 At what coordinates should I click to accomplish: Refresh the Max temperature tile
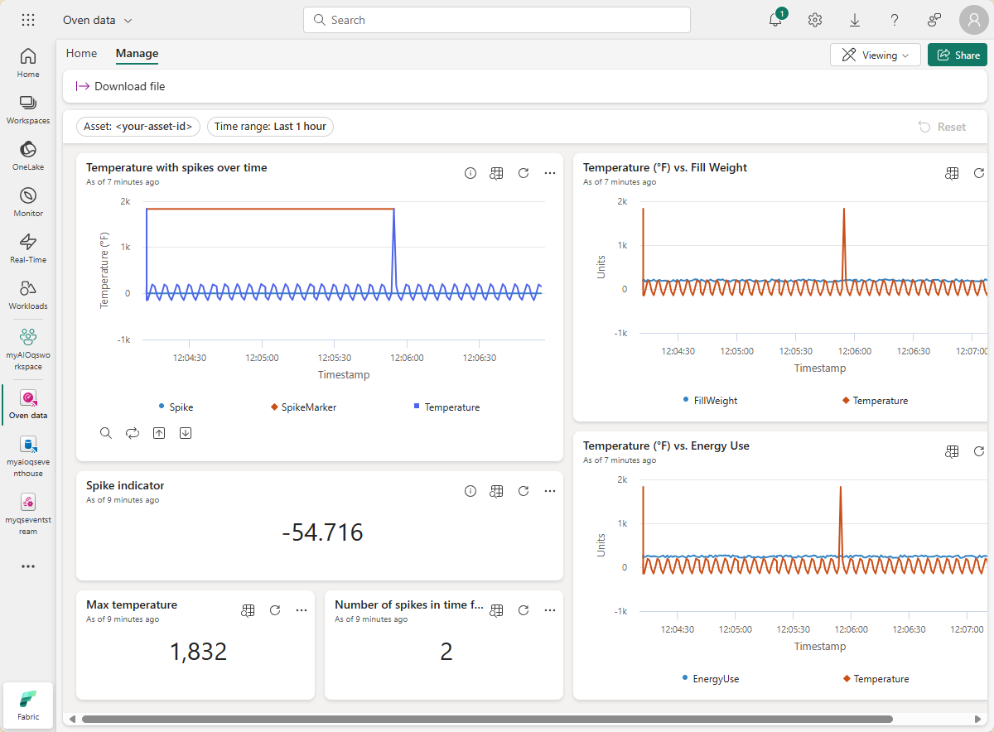pyautogui.click(x=274, y=610)
